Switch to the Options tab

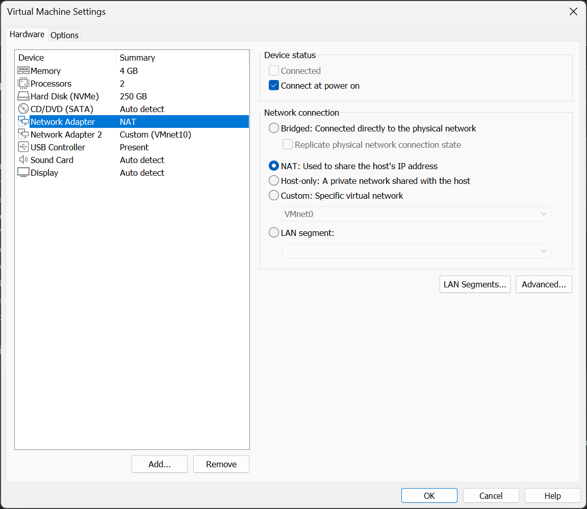[x=64, y=35]
